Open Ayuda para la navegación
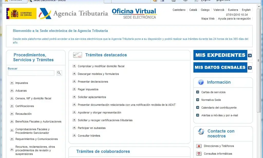 234,19
